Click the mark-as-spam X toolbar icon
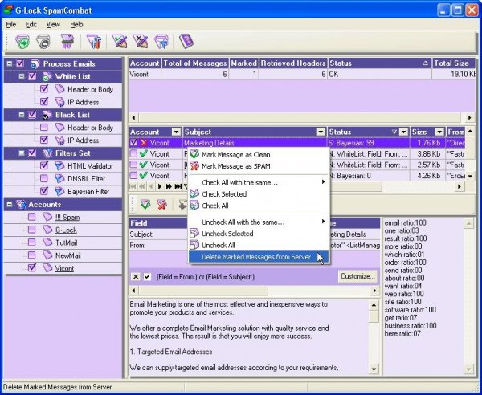Screen dimensions: 482x395 [x=140, y=41]
